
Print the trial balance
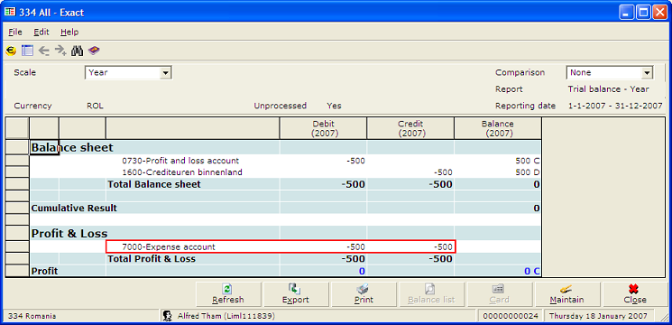pos(364,294)
